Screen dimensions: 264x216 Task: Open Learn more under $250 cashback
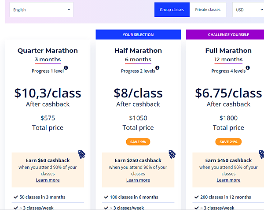138,180
